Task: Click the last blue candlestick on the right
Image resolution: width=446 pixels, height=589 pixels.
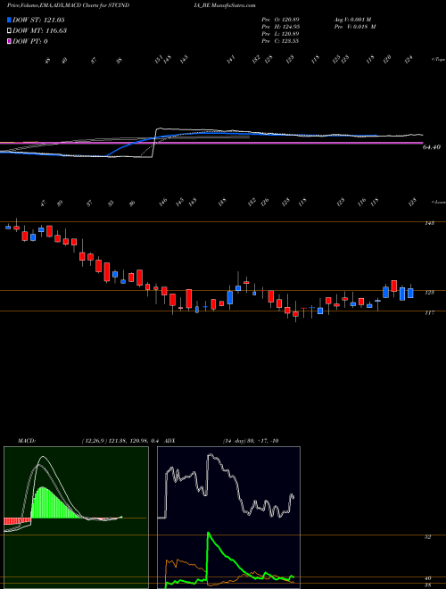Action: pyautogui.click(x=410, y=293)
